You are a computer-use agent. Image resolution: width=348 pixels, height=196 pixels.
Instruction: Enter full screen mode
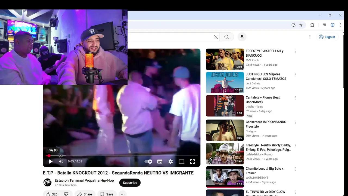192,161
